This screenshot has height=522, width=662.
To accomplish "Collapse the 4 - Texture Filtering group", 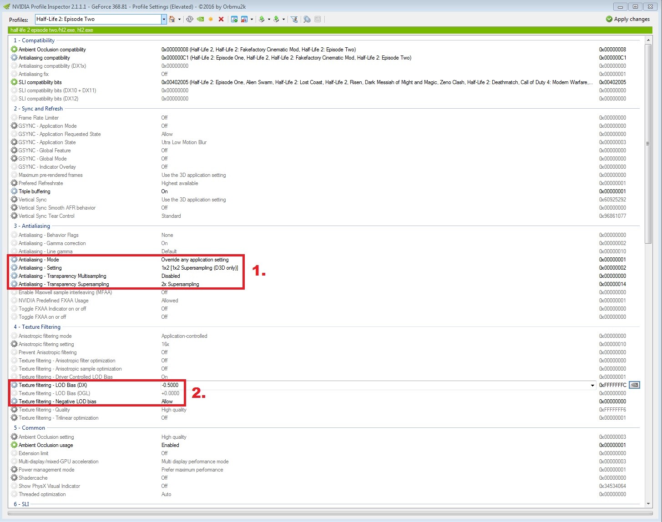I will click(x=37, y=327).
